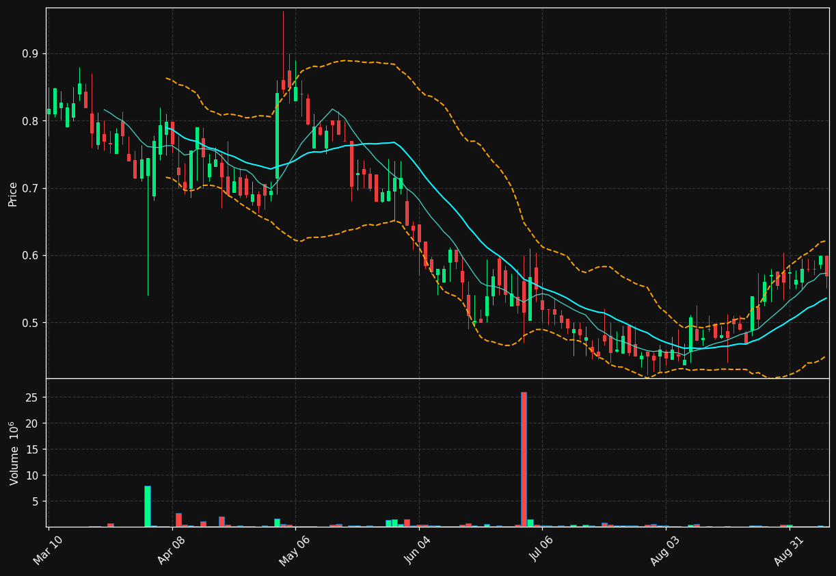Click the Mar 10 date label
The image size is (836, 576).
[x=47, y=549]
